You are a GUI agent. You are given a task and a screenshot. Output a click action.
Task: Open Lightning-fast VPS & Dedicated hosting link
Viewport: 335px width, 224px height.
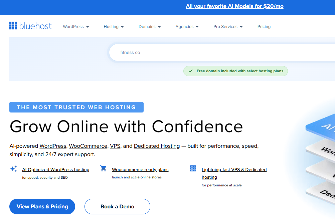pos(234,173)
